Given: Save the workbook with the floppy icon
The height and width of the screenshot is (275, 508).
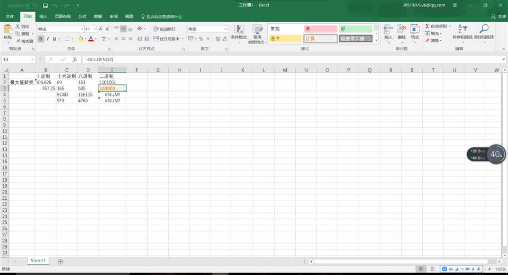Looking at the screenshot, I should (45, 5).
